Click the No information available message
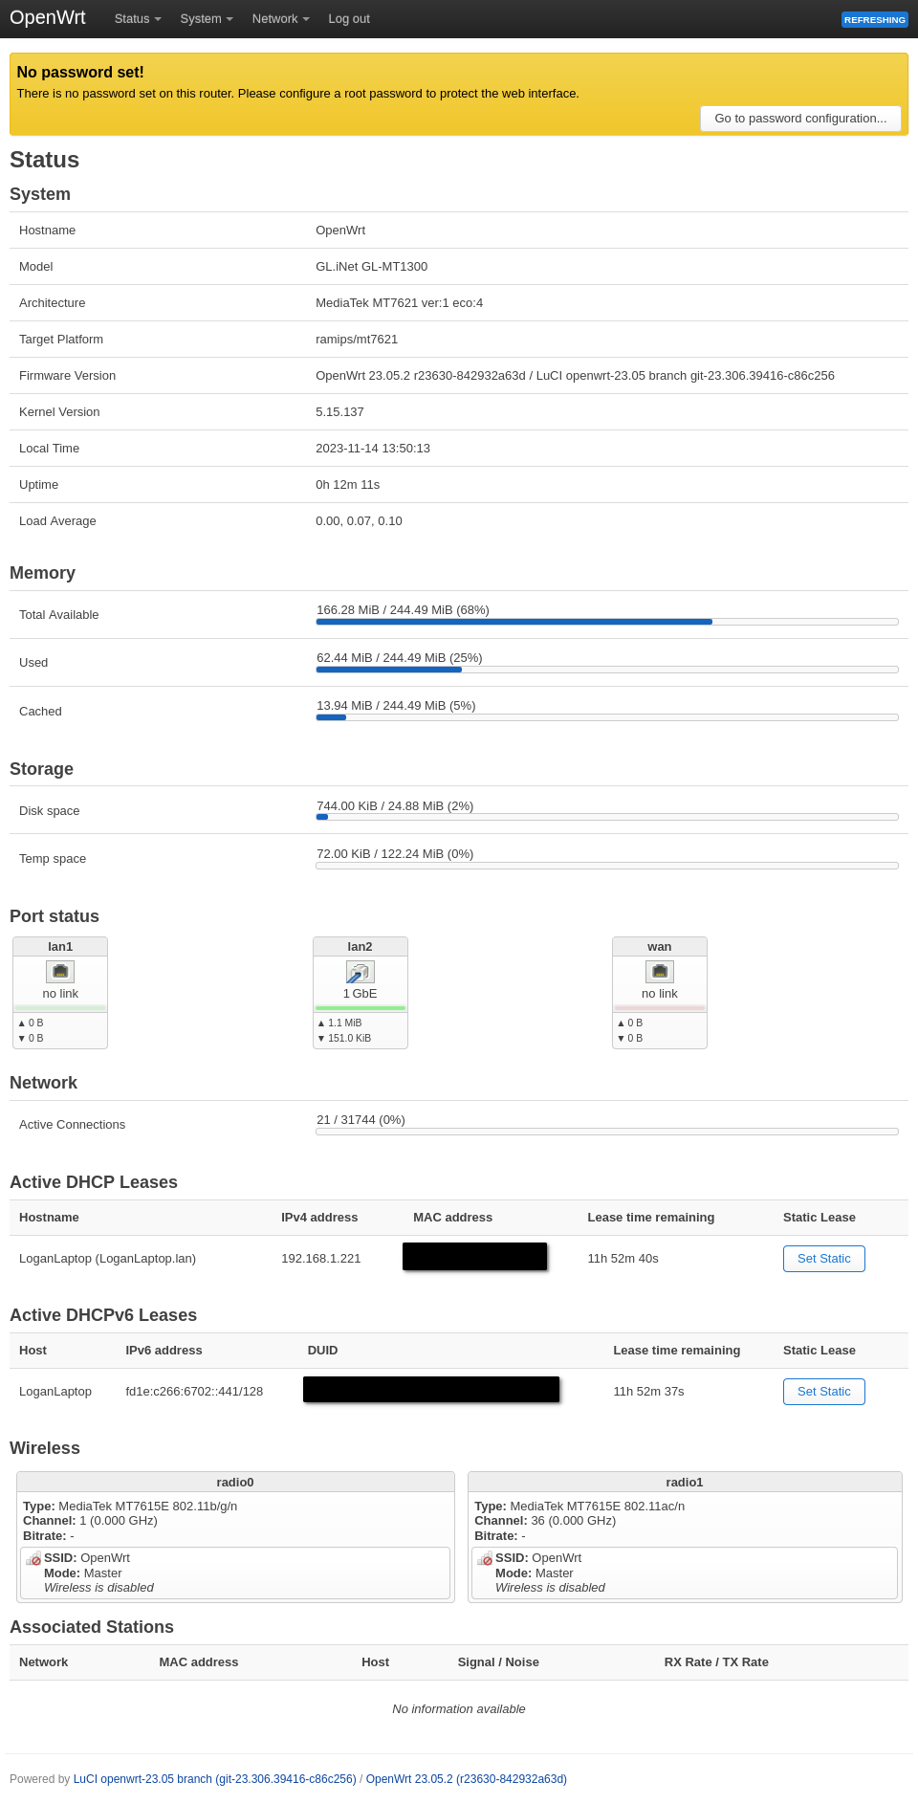 tap(459, 1709)
